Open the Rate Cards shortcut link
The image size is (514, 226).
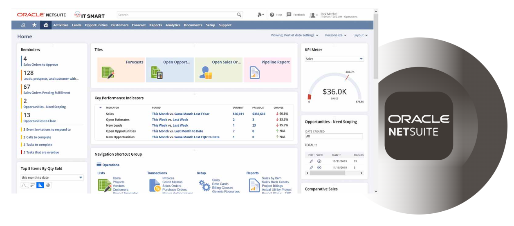[220, 184]
